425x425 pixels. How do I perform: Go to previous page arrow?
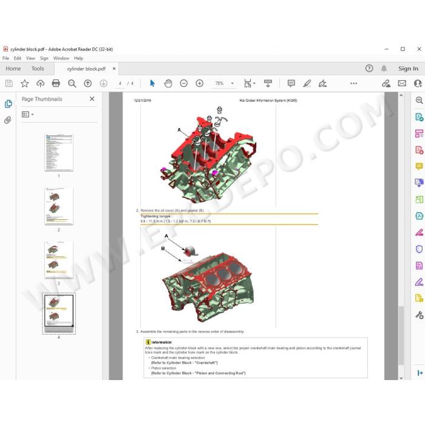pyautogui.click(x=87, y=83)
